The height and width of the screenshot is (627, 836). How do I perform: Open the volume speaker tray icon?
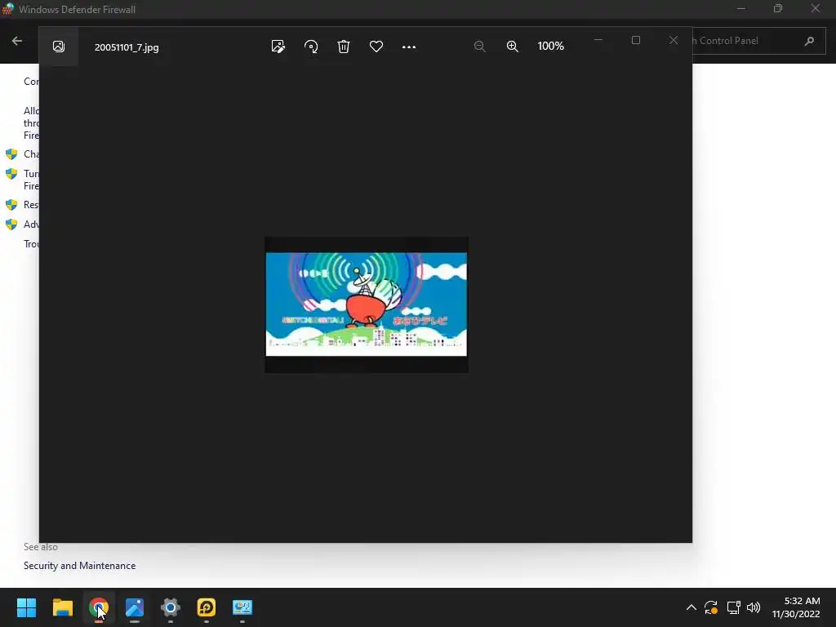tap(754, 607)
